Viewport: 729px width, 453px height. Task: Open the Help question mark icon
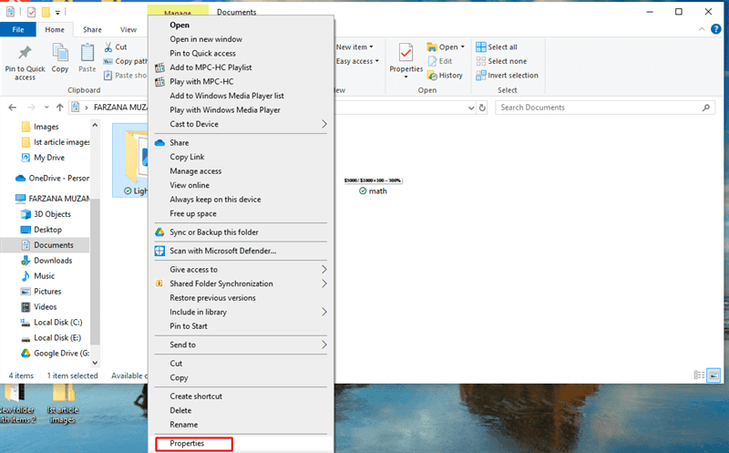click(x=716, y=29)
